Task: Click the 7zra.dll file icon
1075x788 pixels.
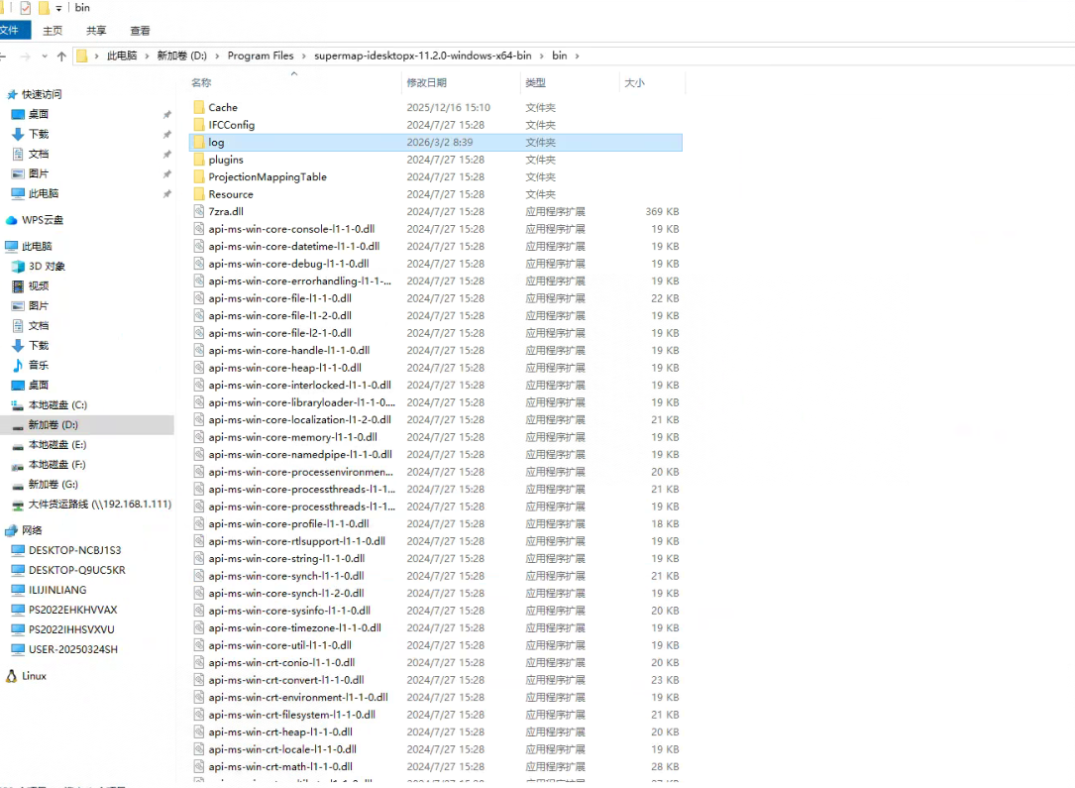Action: (198, 211)
